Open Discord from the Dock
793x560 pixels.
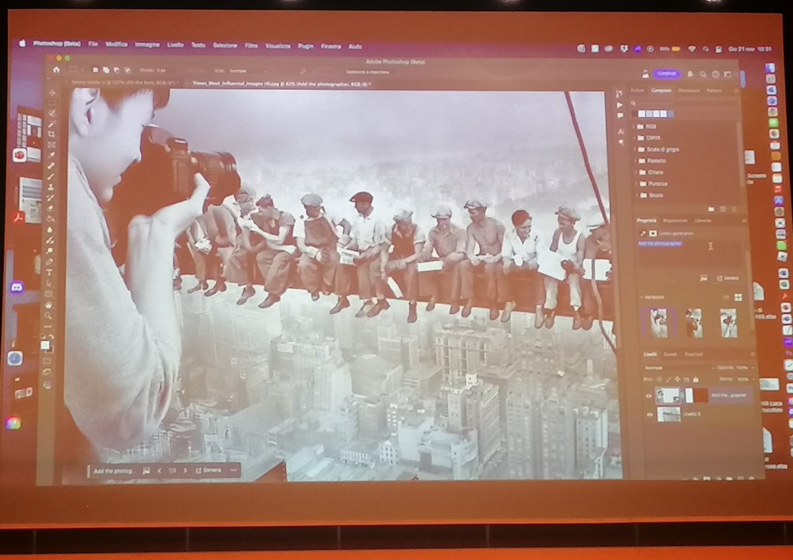[x=17, y=287]
